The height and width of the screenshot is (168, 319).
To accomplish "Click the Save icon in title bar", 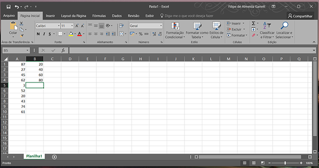I will 8,6.
